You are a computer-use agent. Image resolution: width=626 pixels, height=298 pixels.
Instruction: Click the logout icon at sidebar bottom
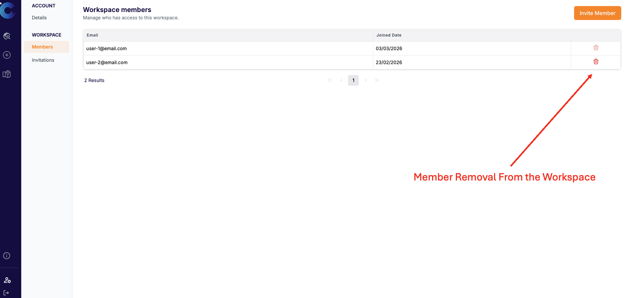click(x=6, y=293)
